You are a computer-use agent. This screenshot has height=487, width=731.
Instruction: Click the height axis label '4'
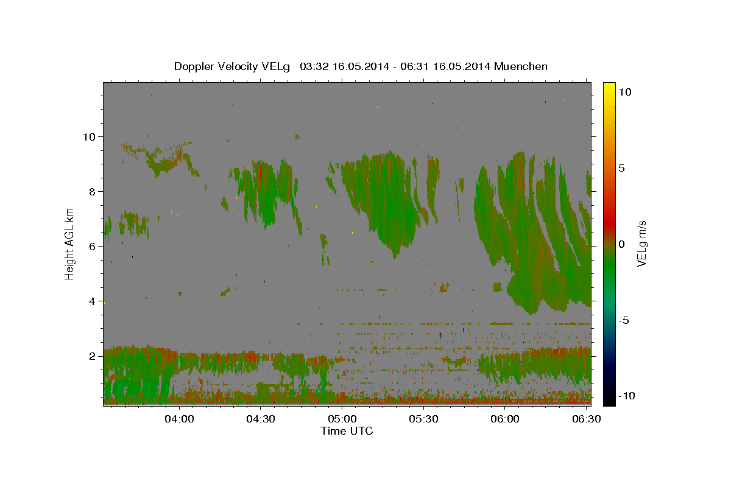[91, 301]
